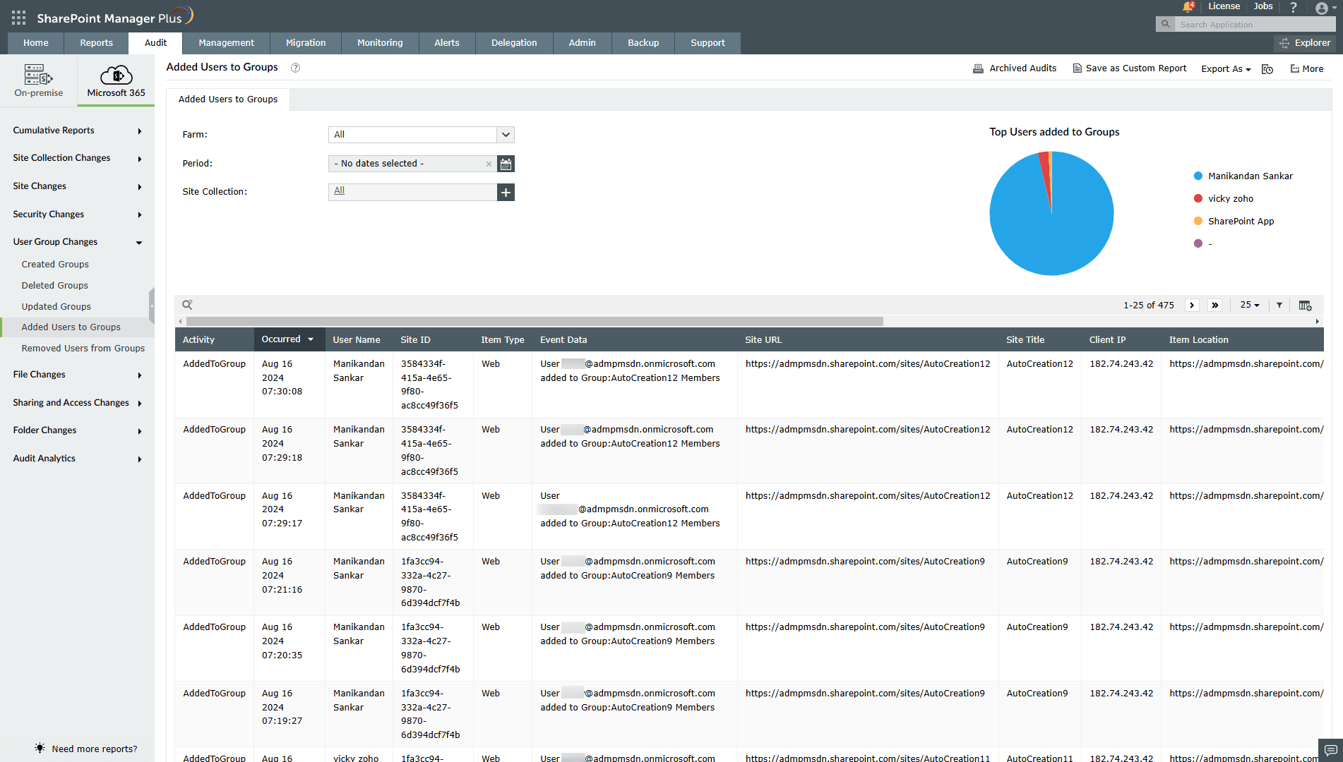Open the More options menu

point(1307,68)
